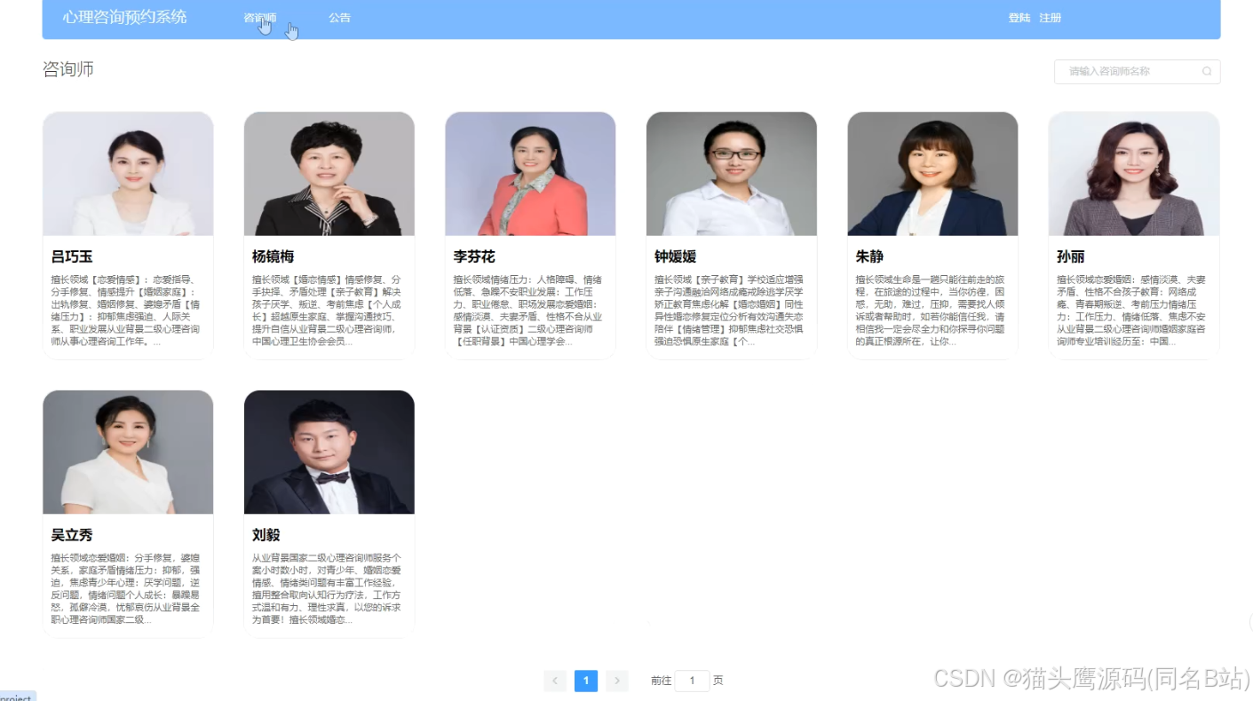Click 吕巧玉's description text
The height and width of the screenshot is (701, 1253).
click(126, 311)
